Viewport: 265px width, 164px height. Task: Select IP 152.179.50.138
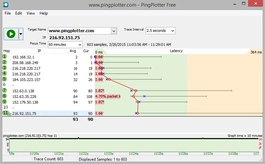click(25, 102)
